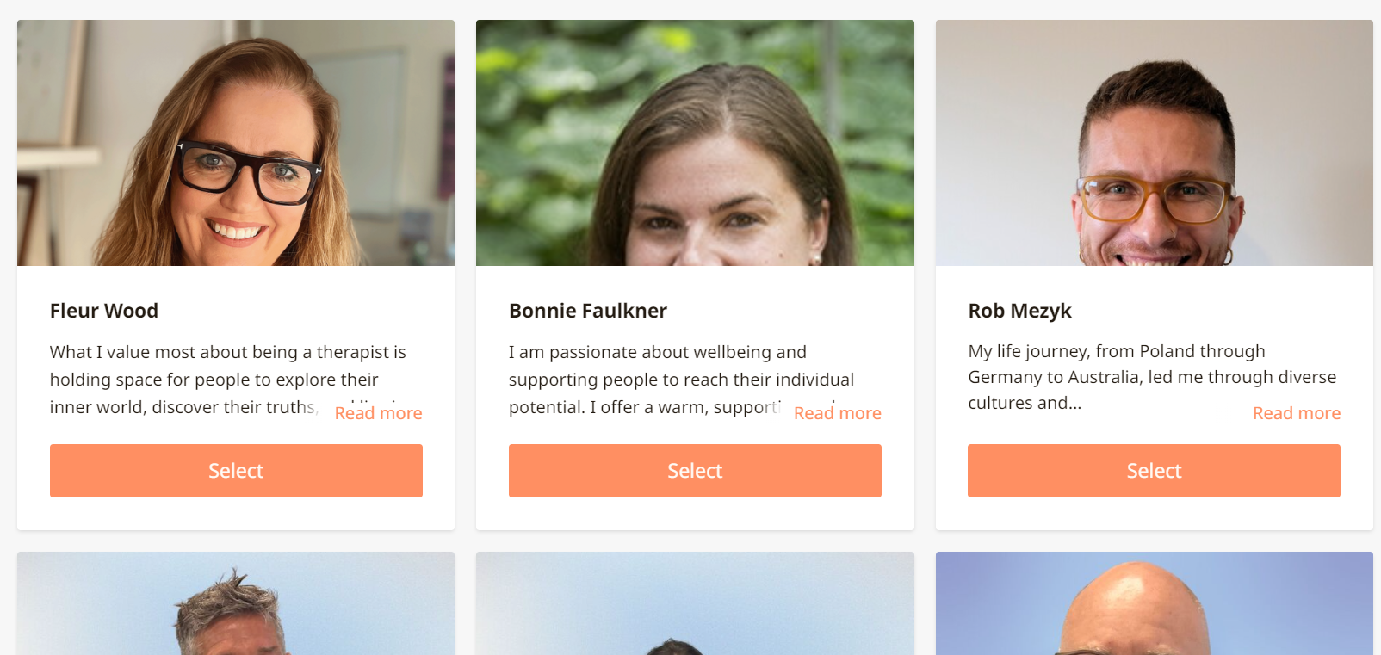1381x655 pixels.
Task: Expand Bonnie Faulkner's bio with Read more
Action: 837,413
